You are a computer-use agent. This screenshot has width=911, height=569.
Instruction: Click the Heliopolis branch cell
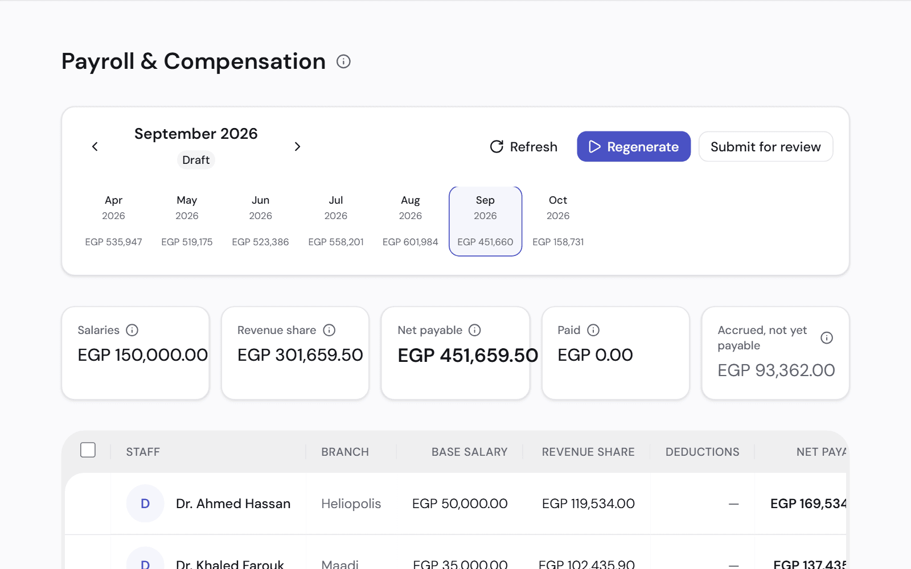(351, 504)
